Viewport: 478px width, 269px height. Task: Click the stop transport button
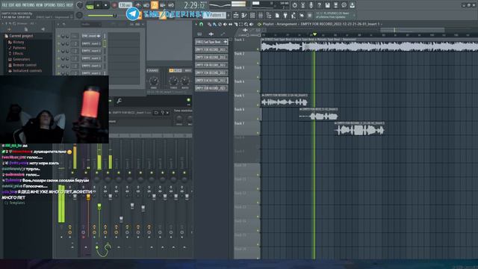click(x=106, y=5)
